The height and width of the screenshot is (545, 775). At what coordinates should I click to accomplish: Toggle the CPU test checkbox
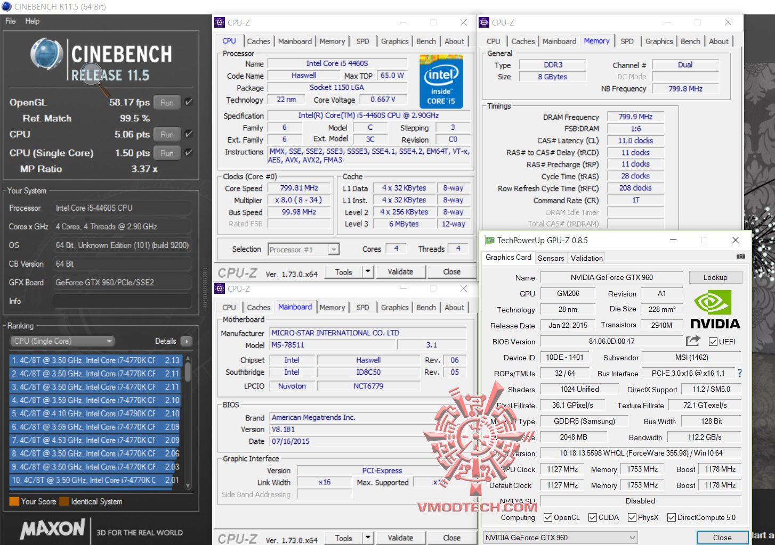pos(189,134)
